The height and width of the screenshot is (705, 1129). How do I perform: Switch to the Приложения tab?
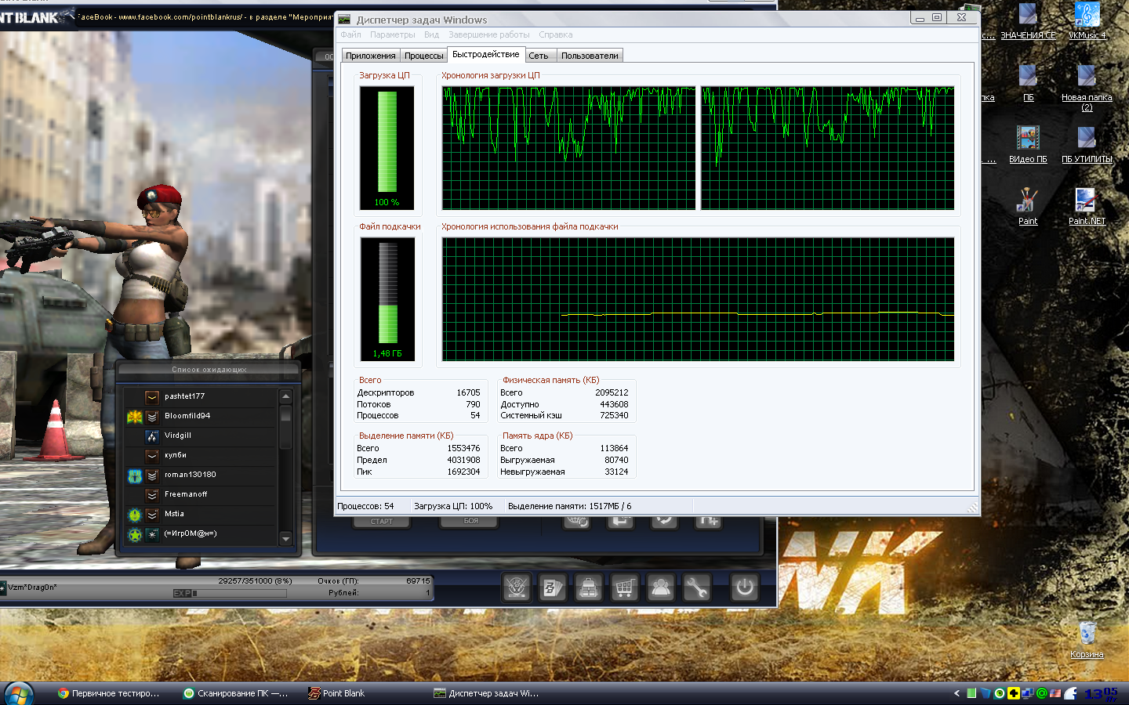pyautogui.click(x=370, y=56)
